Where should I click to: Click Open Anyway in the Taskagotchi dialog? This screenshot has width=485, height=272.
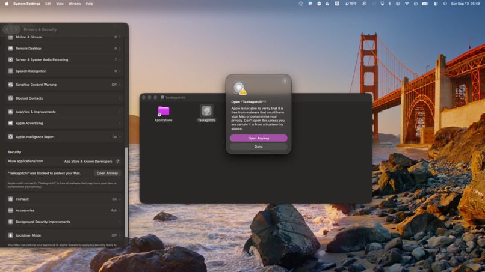(259, 138)
